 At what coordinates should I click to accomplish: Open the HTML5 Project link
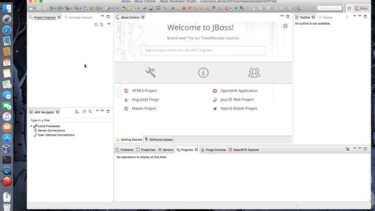pyautogui.click(x=144, y=91)
